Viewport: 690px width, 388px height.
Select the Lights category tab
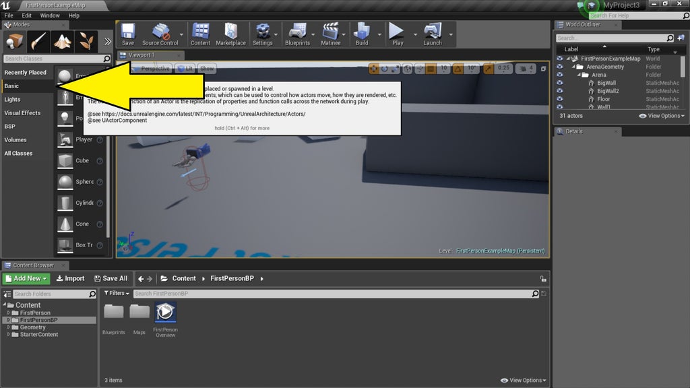point(13,100)
